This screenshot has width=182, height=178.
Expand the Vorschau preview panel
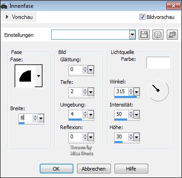coord(19,17)
